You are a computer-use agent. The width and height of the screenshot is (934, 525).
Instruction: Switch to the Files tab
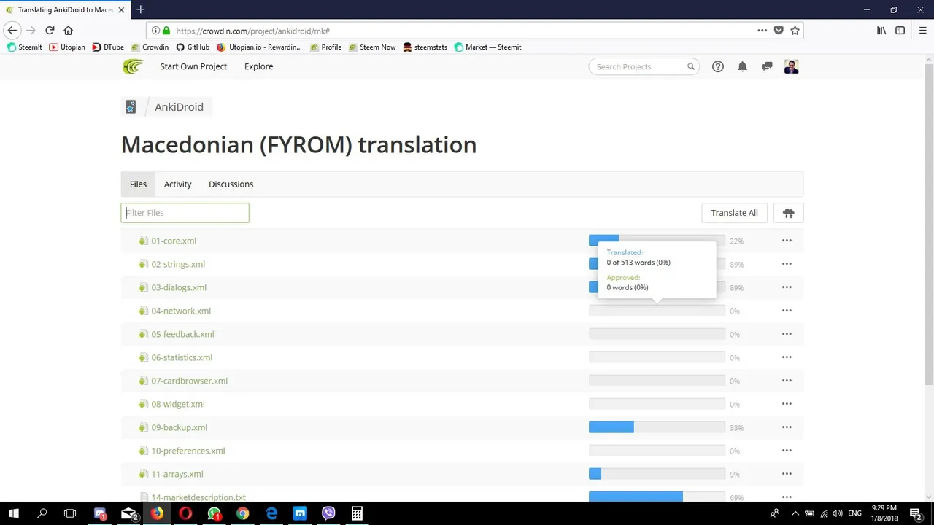tap(138, 184)
